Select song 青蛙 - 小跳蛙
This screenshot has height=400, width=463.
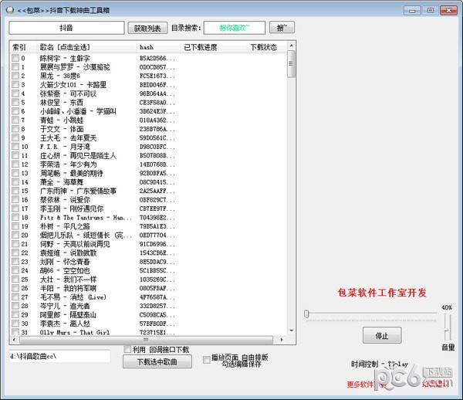click(x=62, y=120)
